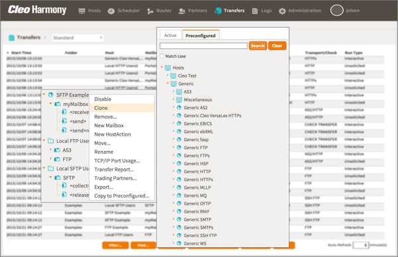Expand the Cleo Test node
Viewport: 398px width, 257px height.
tap(168, 76)
